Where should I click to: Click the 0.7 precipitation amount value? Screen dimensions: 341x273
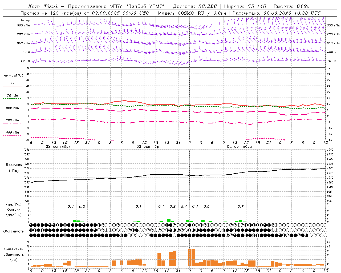[x=241, y=207]
